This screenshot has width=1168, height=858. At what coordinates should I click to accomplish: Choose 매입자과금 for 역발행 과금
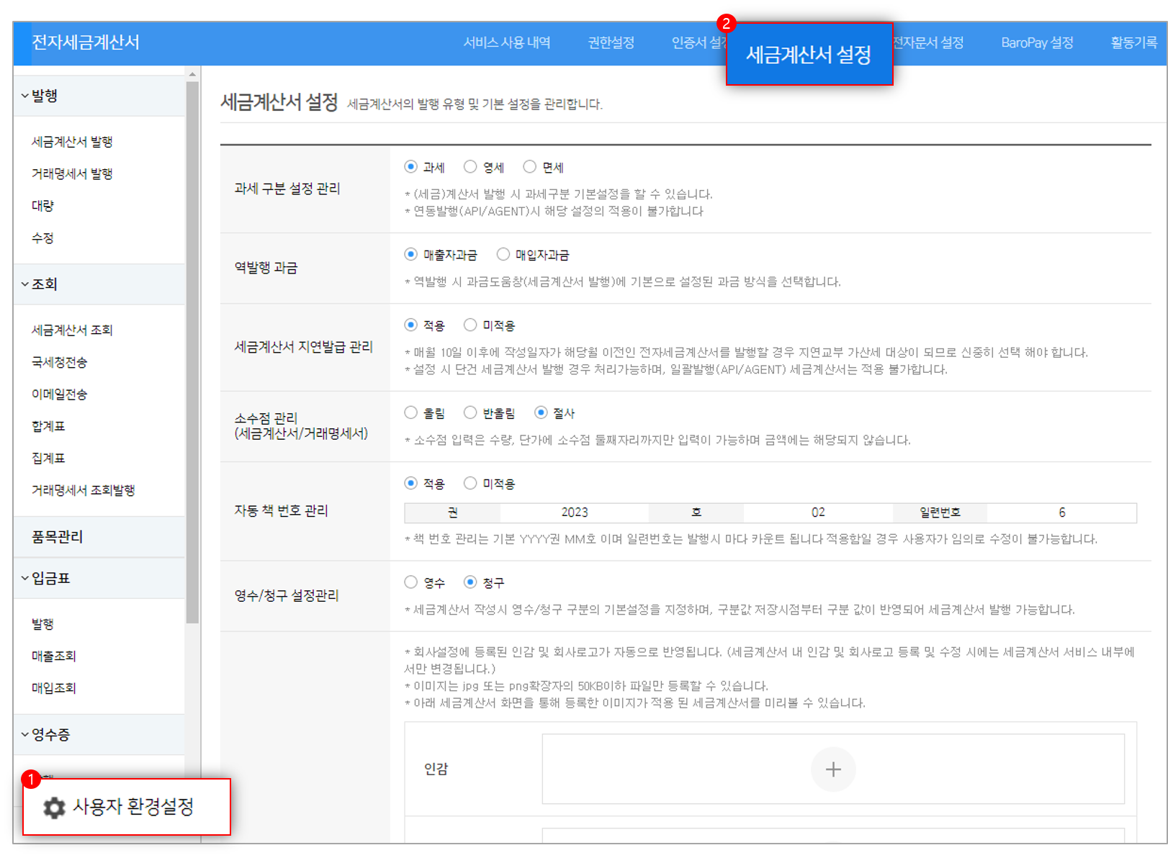click(503, 253)
